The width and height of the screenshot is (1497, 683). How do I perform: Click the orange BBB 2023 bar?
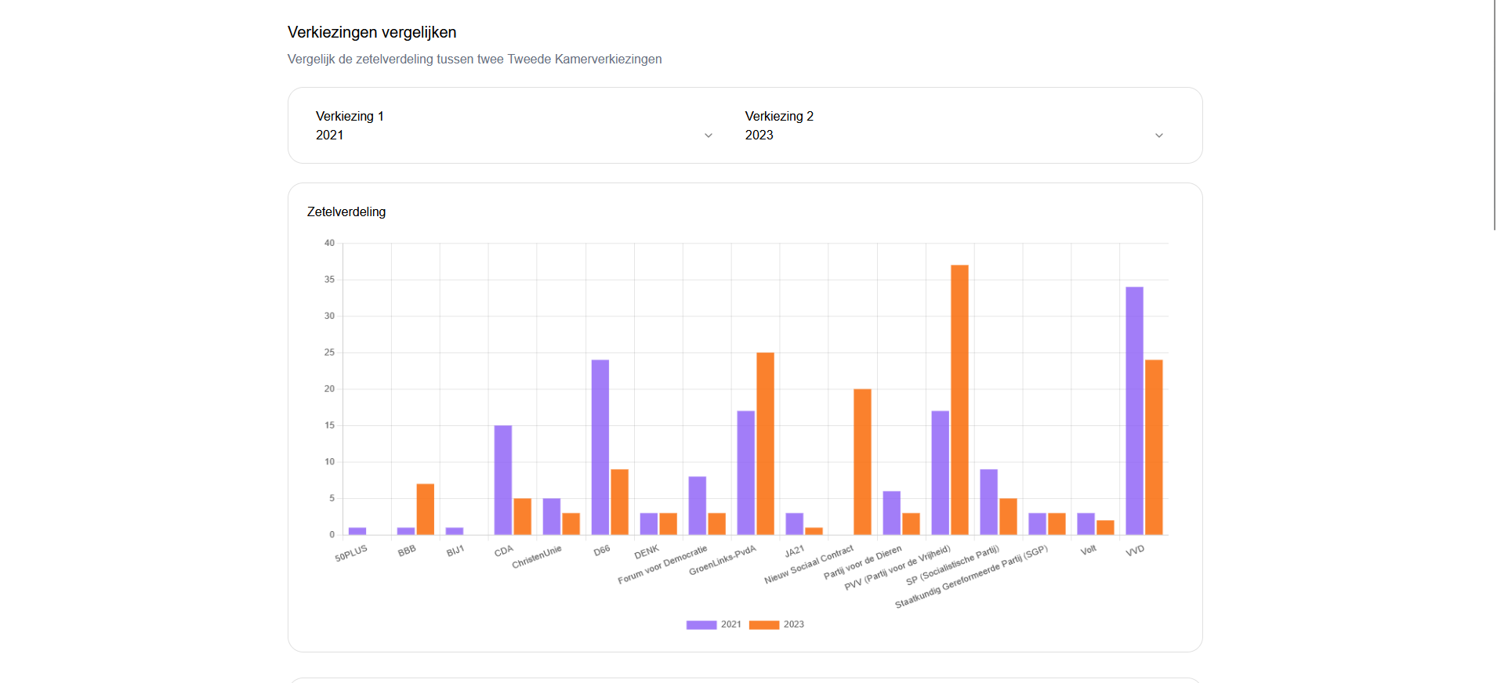point(426,509)
